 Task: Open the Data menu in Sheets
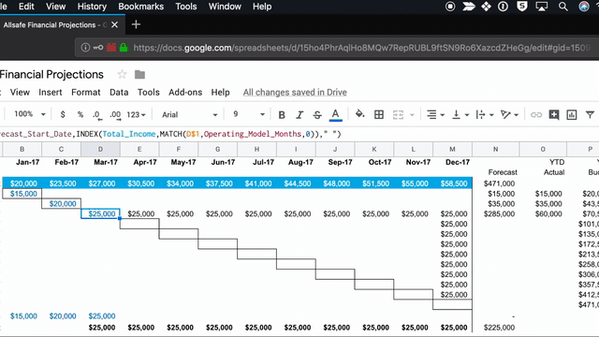pos(119,92)
